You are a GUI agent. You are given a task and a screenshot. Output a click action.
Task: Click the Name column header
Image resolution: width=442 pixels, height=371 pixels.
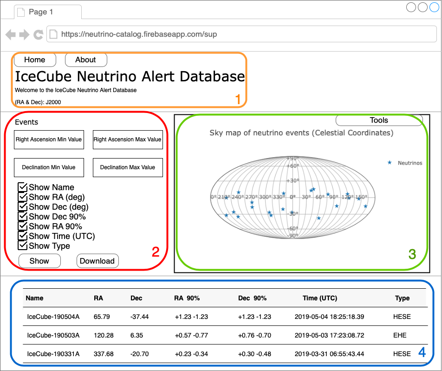point(34,298)
